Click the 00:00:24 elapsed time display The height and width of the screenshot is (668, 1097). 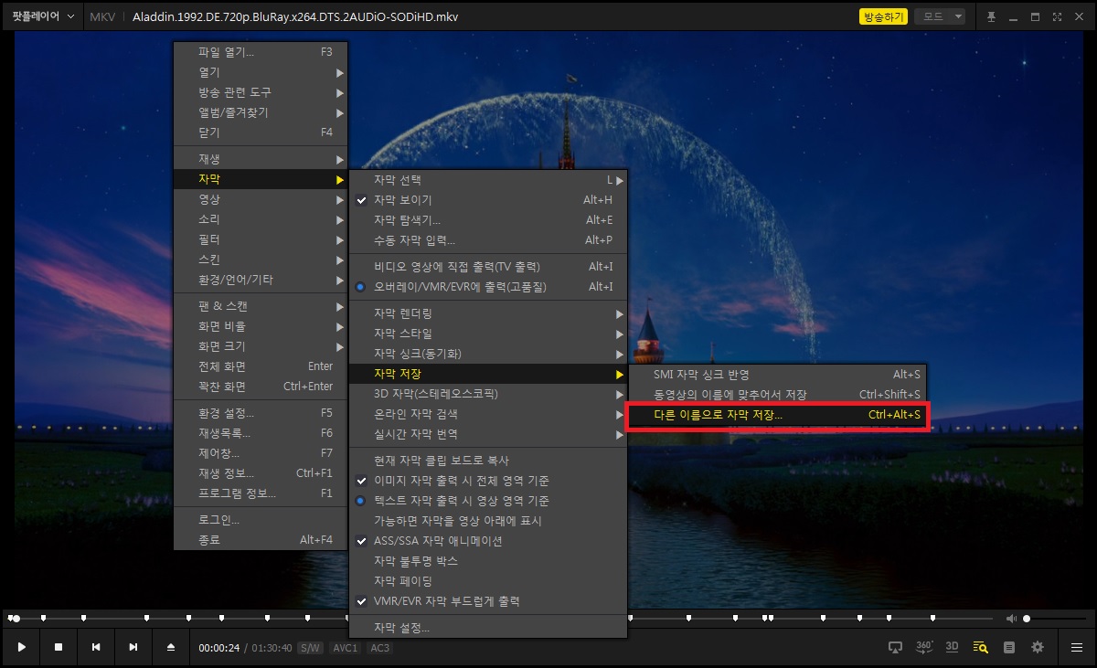pos(219,648)
